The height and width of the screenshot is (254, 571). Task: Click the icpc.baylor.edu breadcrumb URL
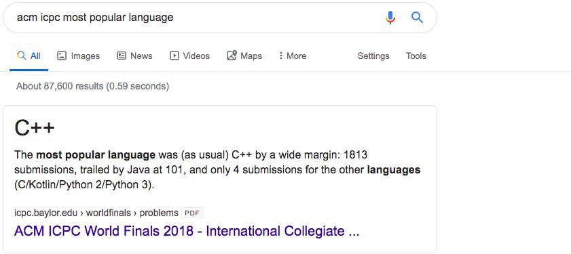coord(96,213)
